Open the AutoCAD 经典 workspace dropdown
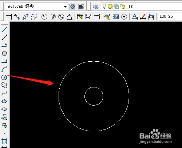This screenshot has width=182, height=148. (x=36, y=7)
